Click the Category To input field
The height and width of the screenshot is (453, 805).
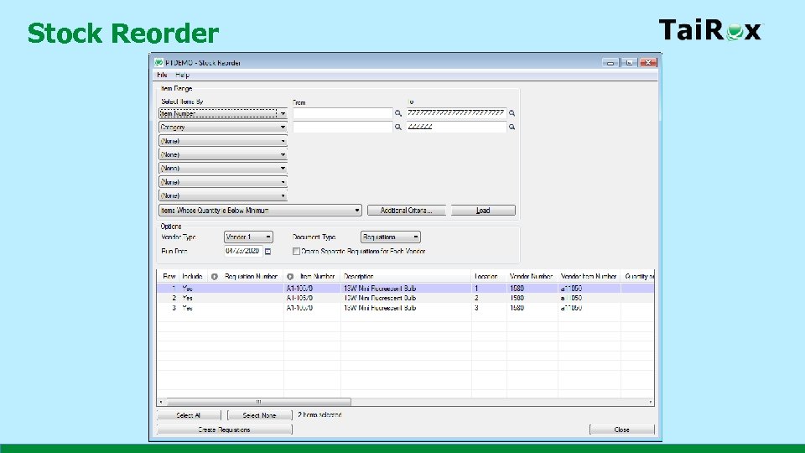click(x=456, y=127)
